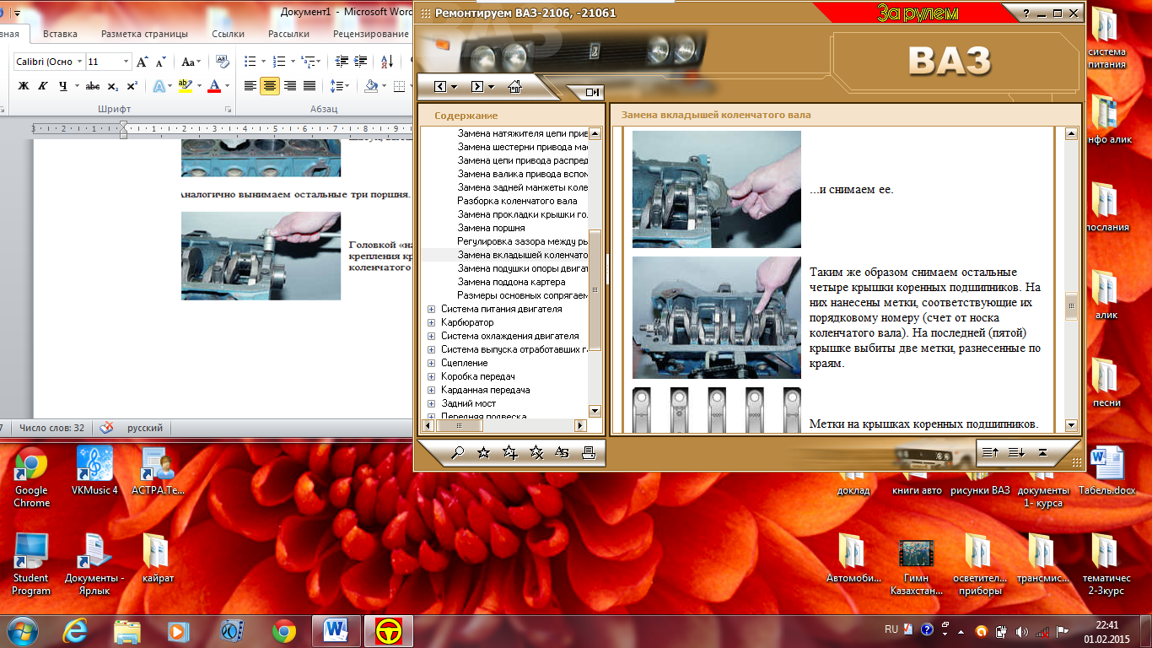The height and width of the screenshot is (648, 1152).
Task: Click the numbered list icon in Word
Action: pyautogui.click(x=279, y=62)
